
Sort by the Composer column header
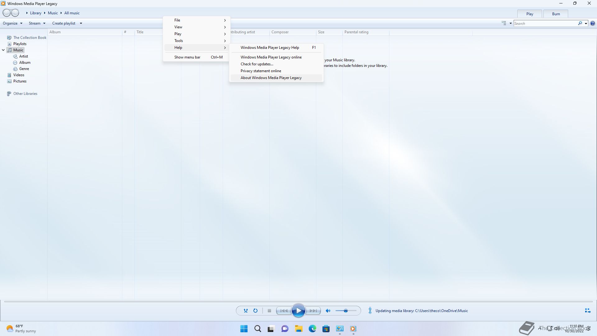[293, 32]
